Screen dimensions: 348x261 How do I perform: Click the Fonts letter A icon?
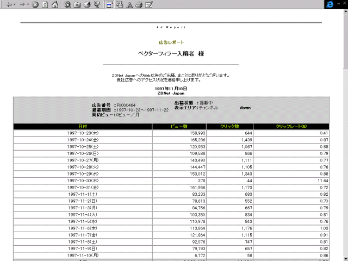(x=129, y=5)
